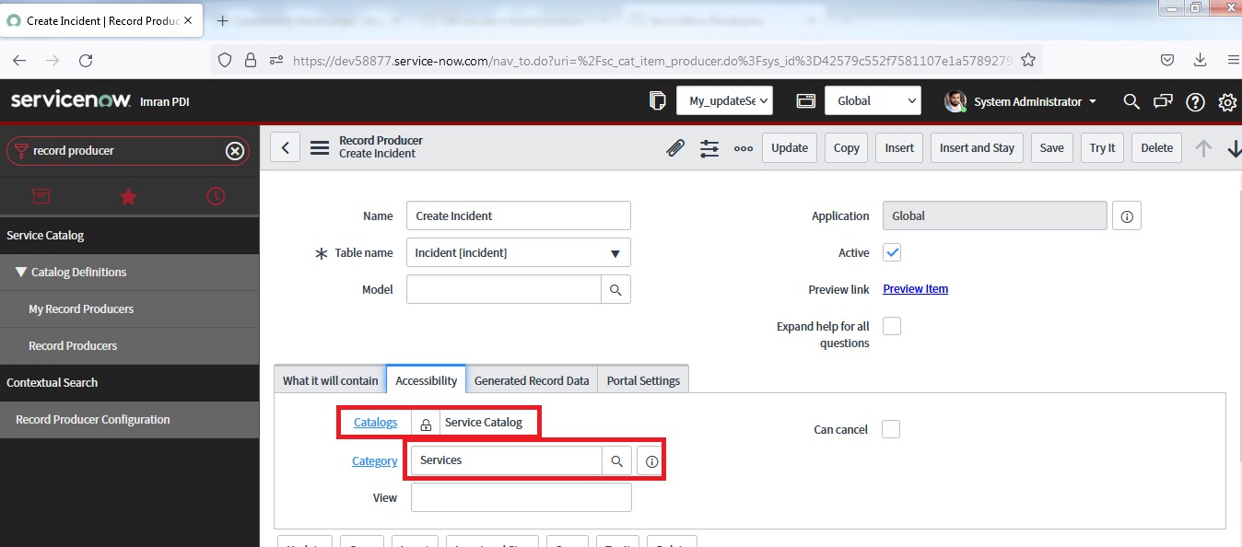The image size is (1242, 547).
Task: Show navigator history clock
Action: click(215, 196)
